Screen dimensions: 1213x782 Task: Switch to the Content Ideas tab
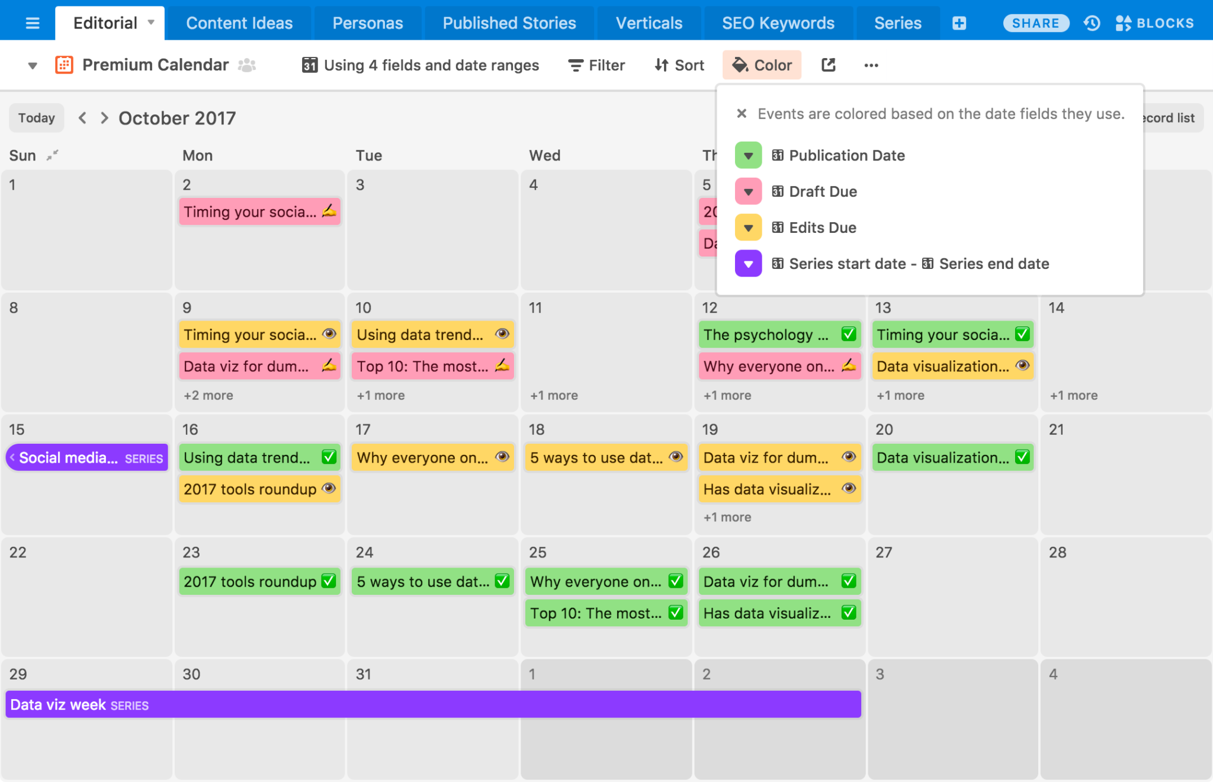coord(239,23)
